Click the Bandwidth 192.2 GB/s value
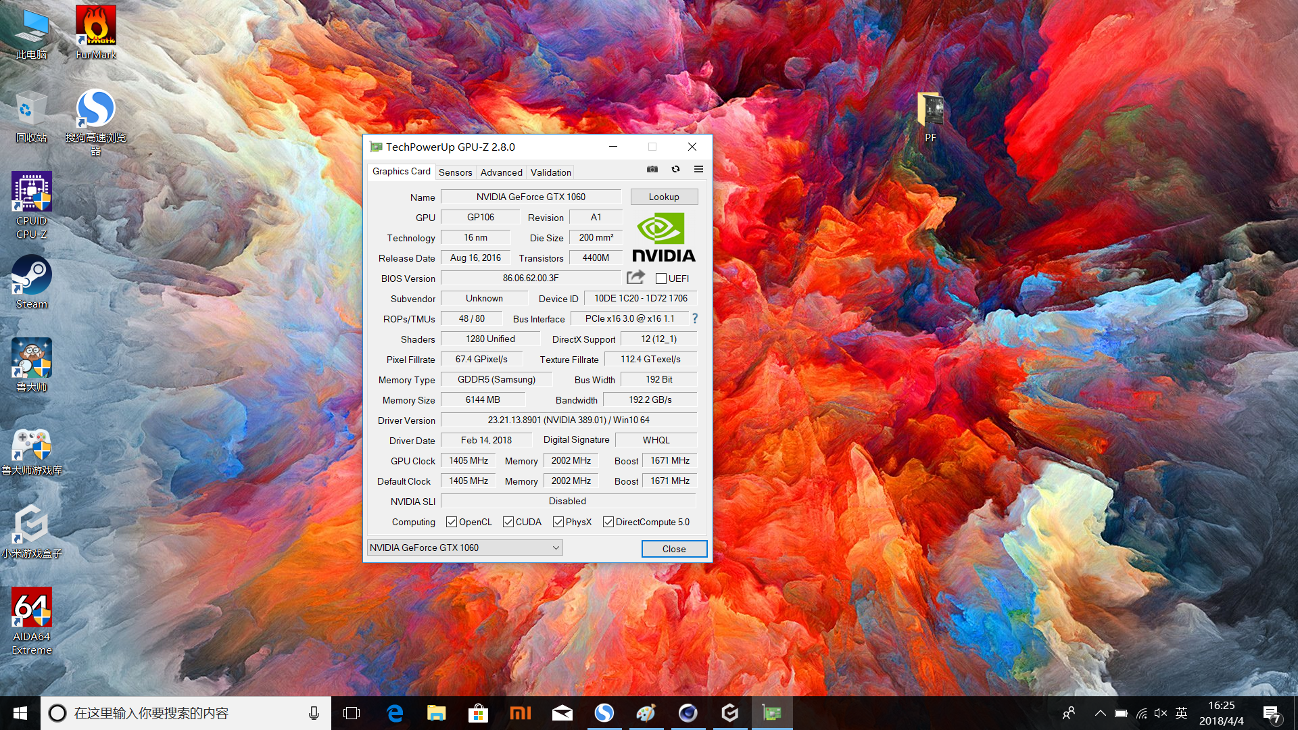 coord(650,399)
